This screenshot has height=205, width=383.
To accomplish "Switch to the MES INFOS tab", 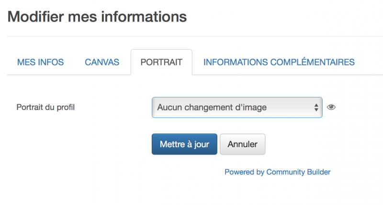I will 40,62.
